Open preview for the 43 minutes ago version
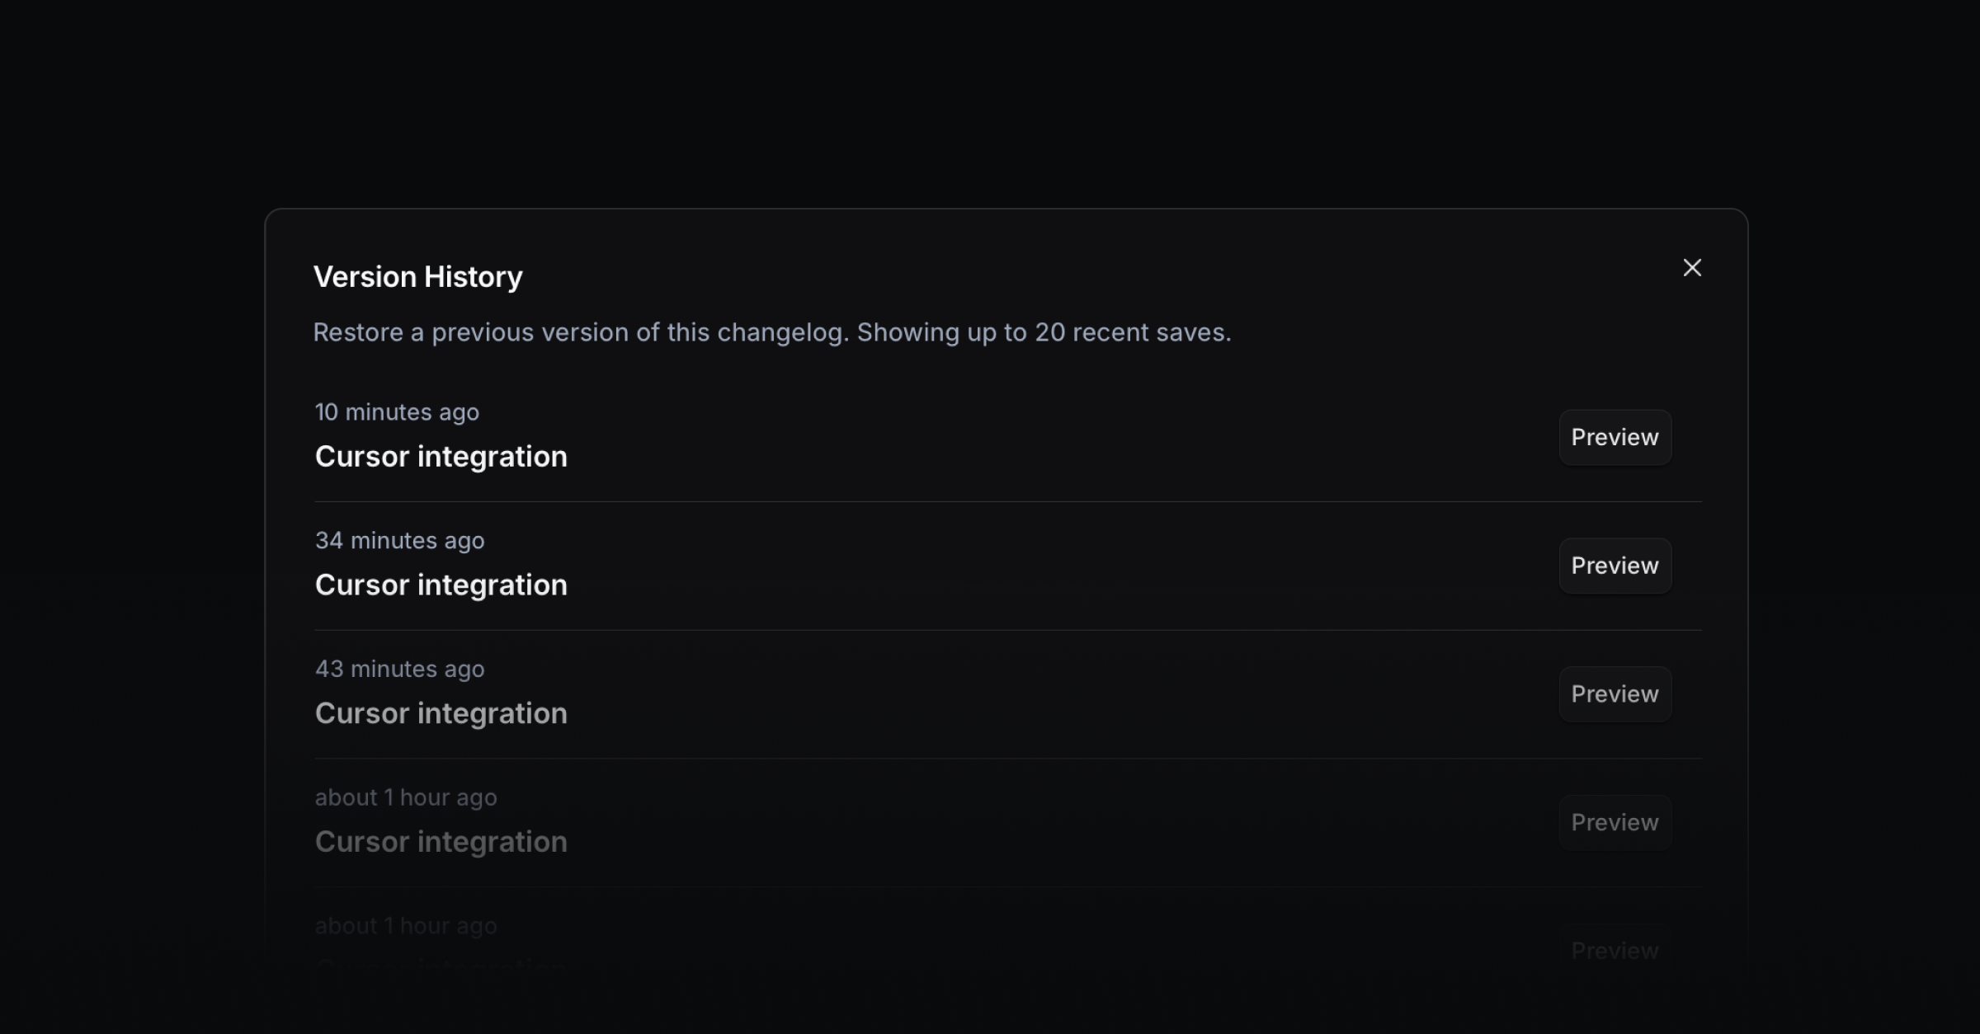This screenshot has height=1034, width=1980. 1615,694
